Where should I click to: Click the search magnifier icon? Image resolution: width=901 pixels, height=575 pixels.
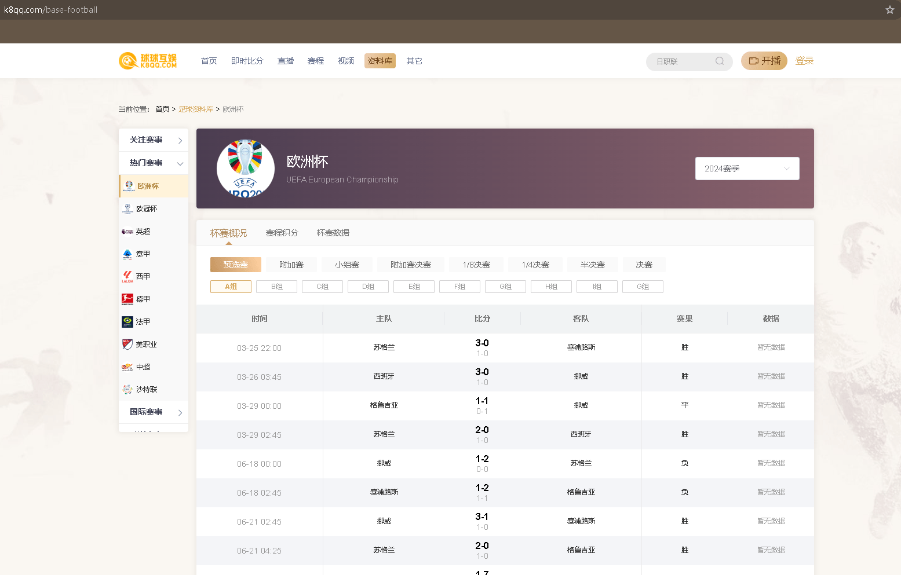[x=719, y=61]
